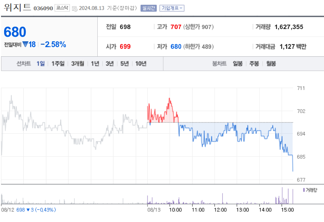Click the 677 price axis label
This screenshot has width=324, height=222.
pyautogui.click(x=301, y=180)
